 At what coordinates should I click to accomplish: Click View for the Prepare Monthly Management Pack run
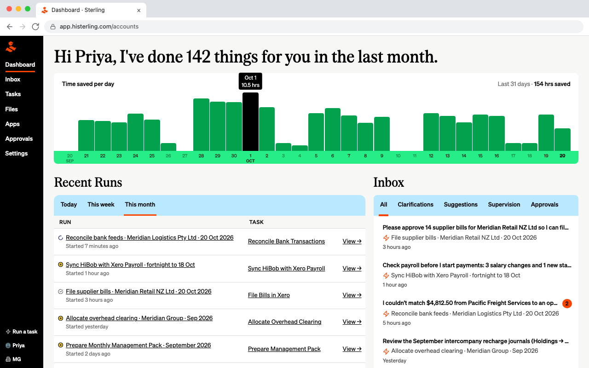(352, 349)
